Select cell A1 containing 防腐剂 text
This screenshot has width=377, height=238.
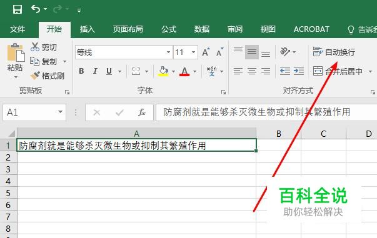(x=136, y=145)
